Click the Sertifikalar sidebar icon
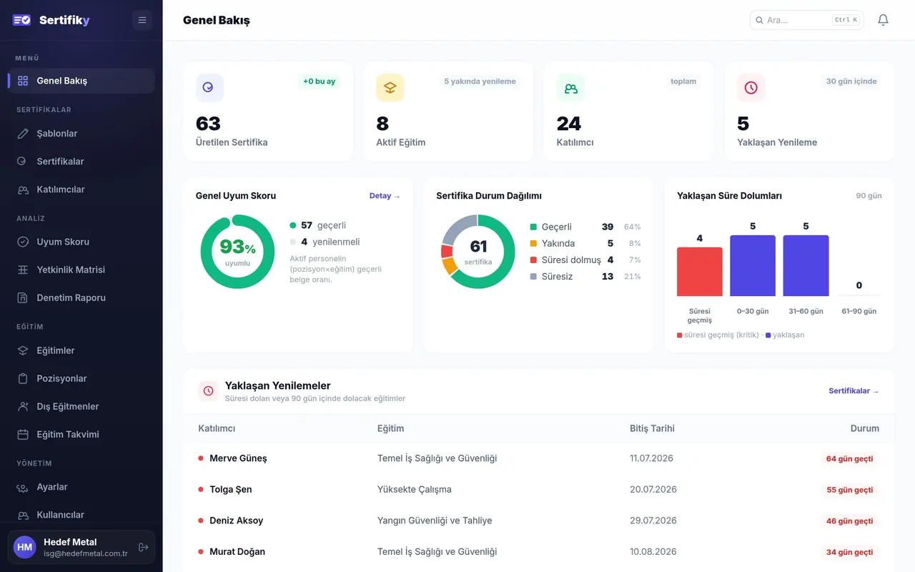Screen dimensions: 915x572 point(23,162)
